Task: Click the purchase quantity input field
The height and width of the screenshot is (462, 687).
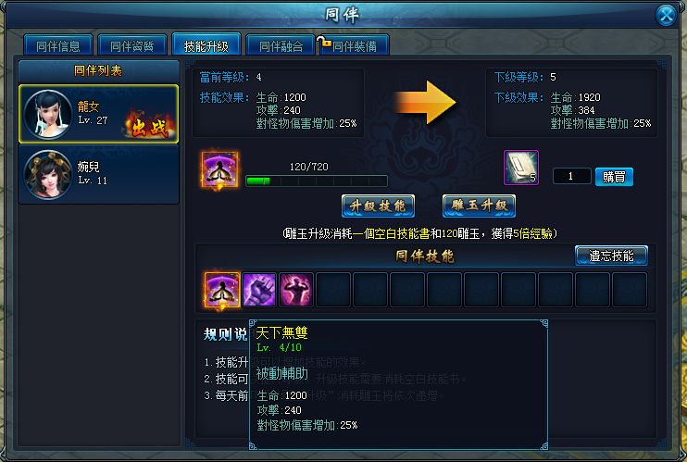Action: (x=572, y=176)
